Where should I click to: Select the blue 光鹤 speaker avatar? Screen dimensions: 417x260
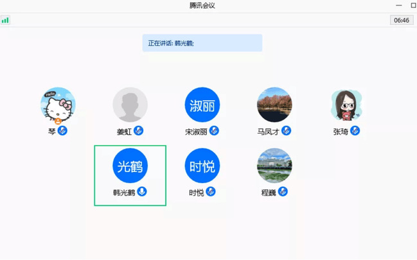130,166
